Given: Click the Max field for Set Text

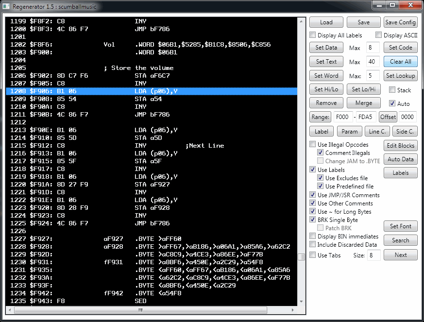Looking at the screenshot, I should [x=373, y=62].
